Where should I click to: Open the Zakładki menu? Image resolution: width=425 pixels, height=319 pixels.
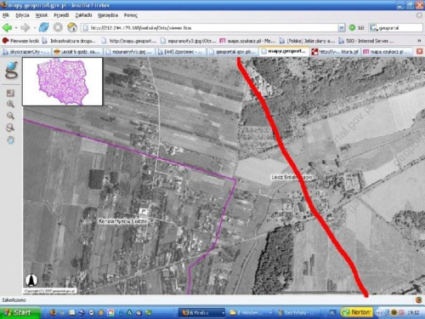pos(83,15)
